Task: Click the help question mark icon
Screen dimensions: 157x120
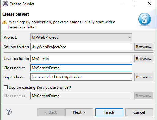Action: (x=9, y=112)
